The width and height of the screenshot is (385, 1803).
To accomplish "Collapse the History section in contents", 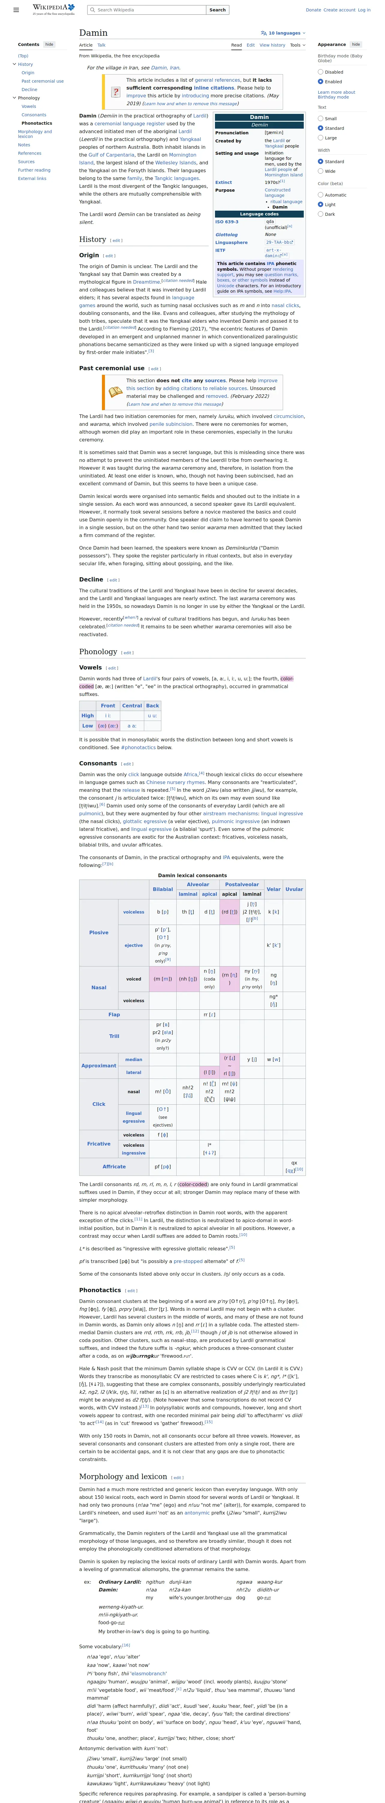I will pyautogui.click(x=14, y=64).
